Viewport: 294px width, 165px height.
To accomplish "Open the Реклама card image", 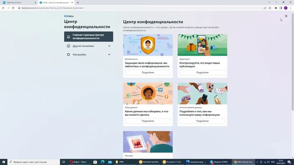I will point(148,142).
